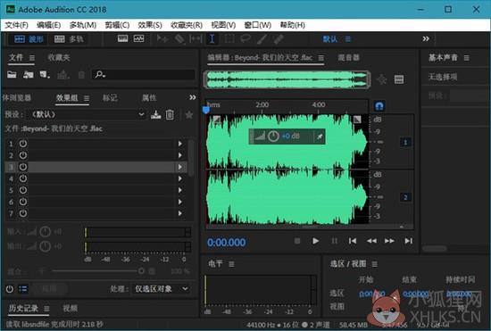This screenshot has height=331, width=491.
Task: Toggle power for effect slot 1
Action: (x=23, y=144)
